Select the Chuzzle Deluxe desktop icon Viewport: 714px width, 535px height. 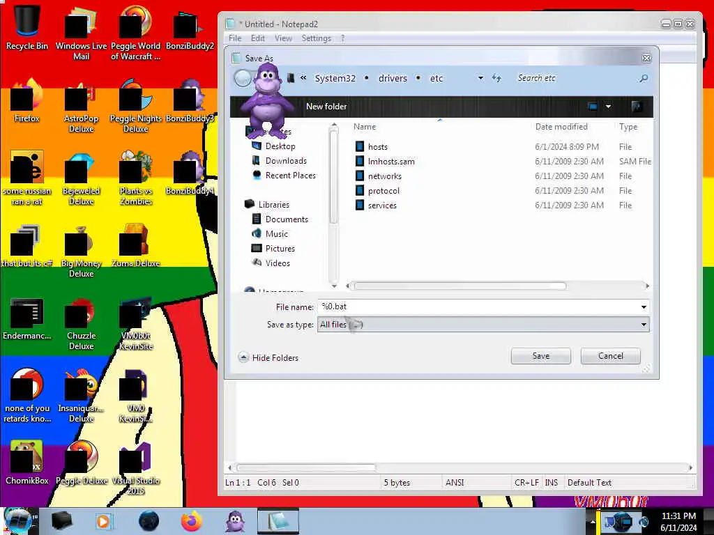pyautogui.click(x=81, y=324)
